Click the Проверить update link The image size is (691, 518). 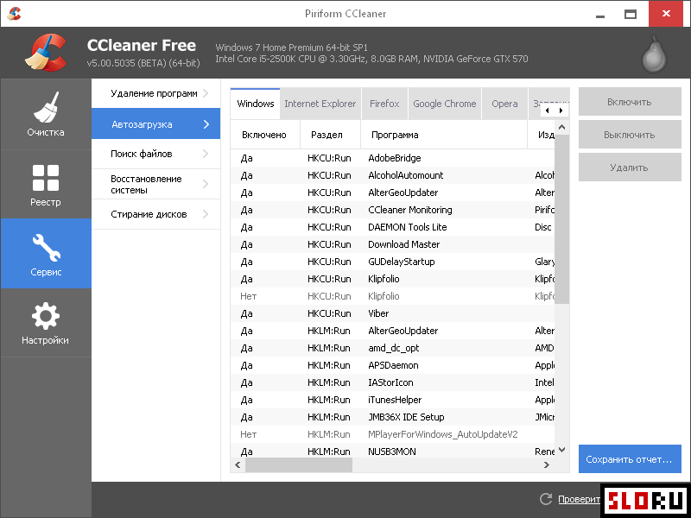(579, 500)
